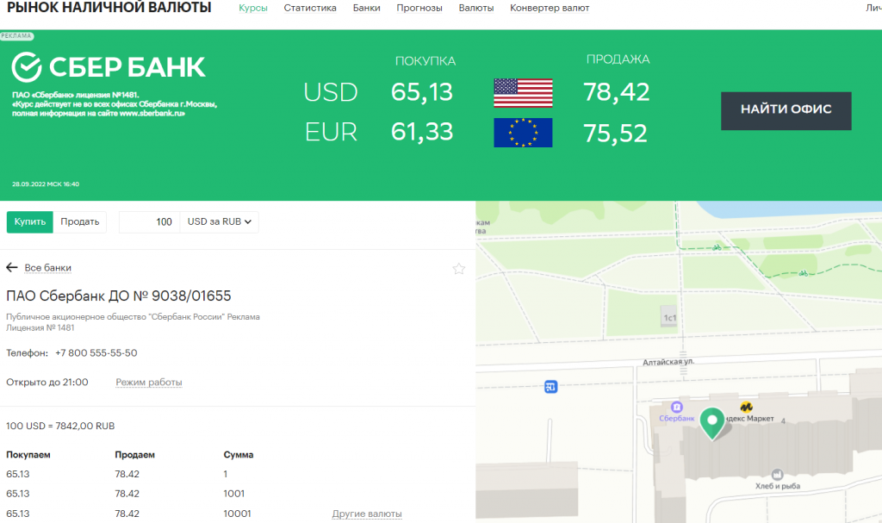The image size is (882, 523).
Task: Click the 28.09.2022 МСК 16:40 timestamp
Action: coord(46,184)
